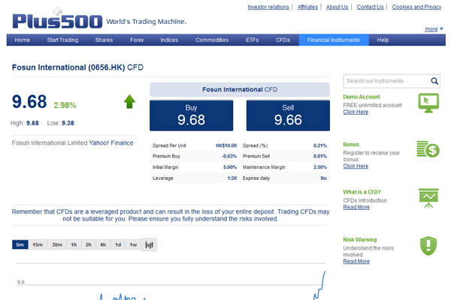Open the Contact Us link
Screen dimensions: 451x300
pos(370,7)
